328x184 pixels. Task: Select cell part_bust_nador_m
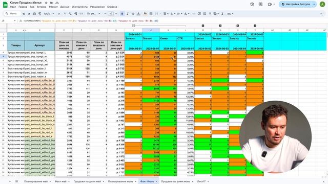point(40,73)
